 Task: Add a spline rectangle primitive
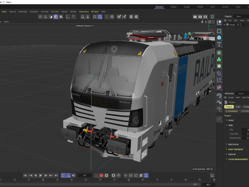point(219,31)
